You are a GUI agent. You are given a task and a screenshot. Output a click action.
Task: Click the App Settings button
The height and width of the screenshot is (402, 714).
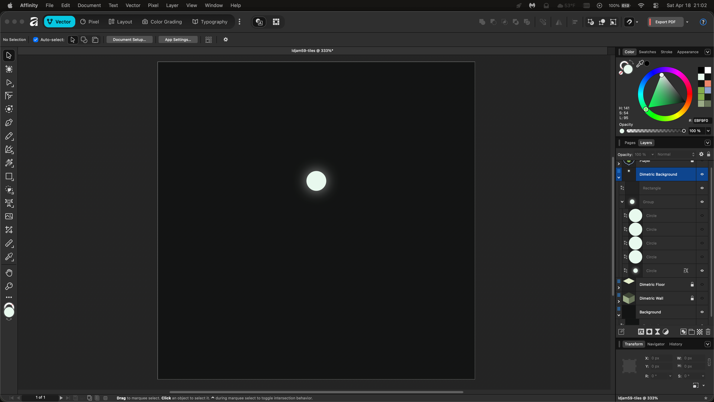pos(178,39)
